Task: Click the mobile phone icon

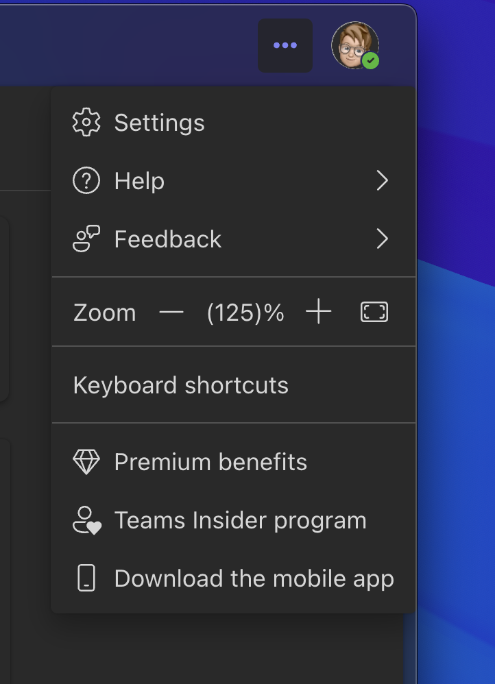Action: point(86,578)
